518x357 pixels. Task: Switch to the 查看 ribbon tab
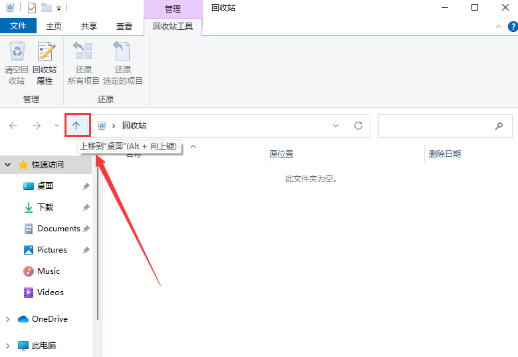[x=124, y=26]
